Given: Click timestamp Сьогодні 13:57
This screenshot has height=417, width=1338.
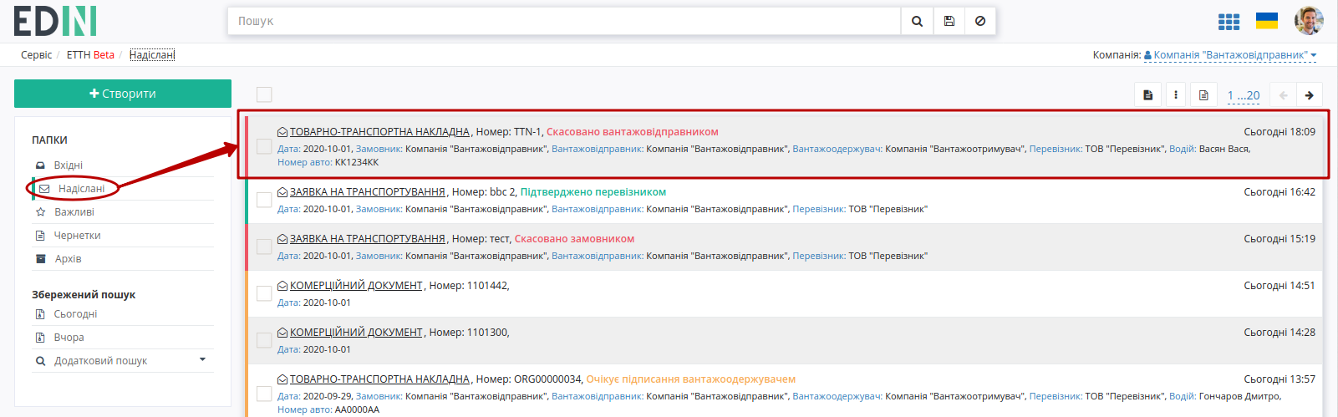Looking at the screenshot, I should pyautogui.click(x=1279, y=379).
